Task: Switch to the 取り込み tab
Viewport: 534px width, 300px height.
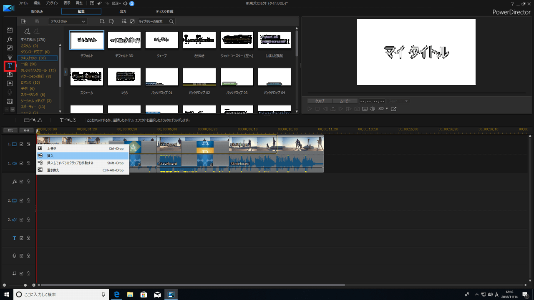Action: coord(37,12)
